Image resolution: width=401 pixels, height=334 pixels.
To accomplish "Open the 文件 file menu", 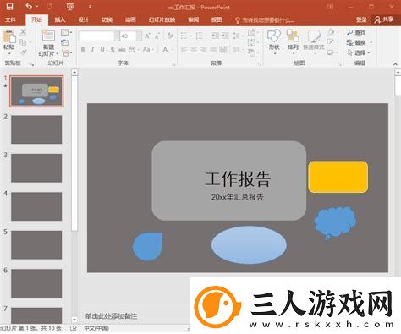I will tap(10, 19).
